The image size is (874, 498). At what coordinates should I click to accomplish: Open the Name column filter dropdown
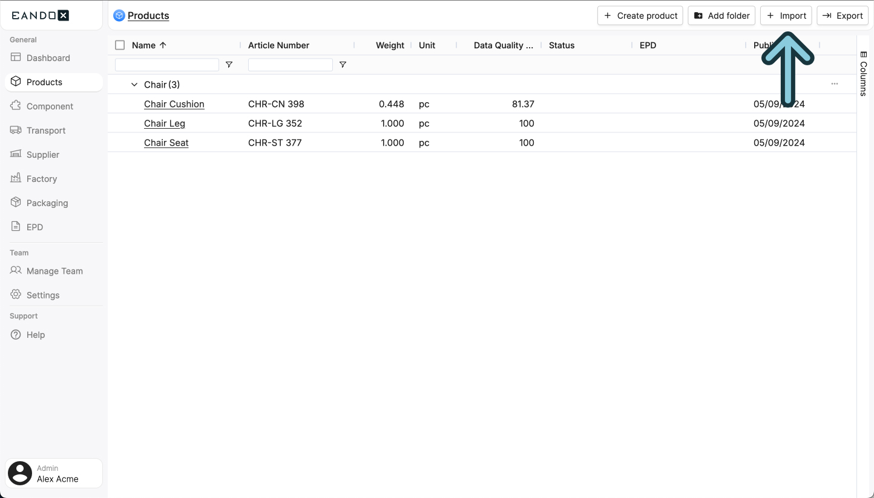pos(229,65)
